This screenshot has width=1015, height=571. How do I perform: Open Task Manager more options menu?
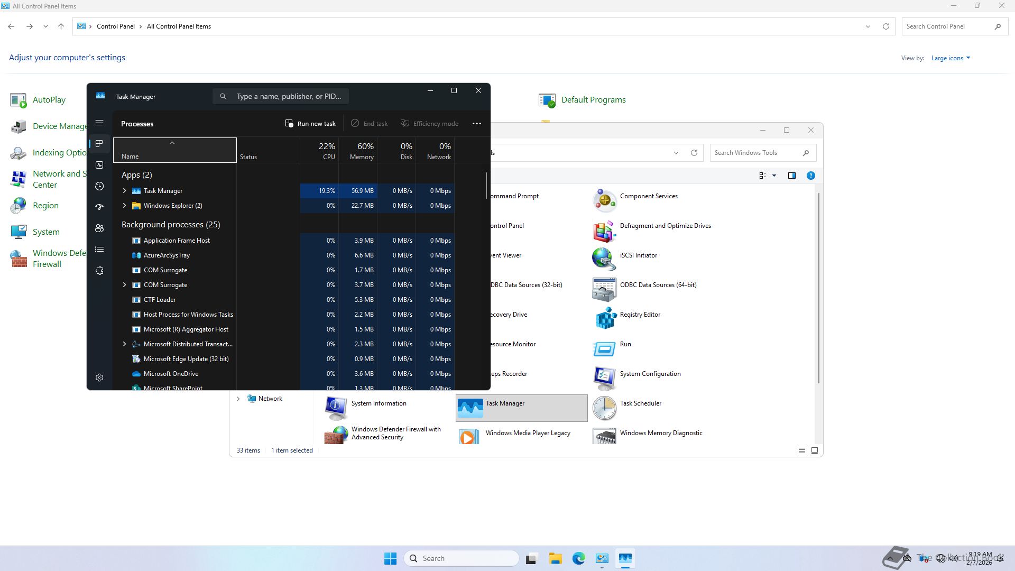coord(476,124)
